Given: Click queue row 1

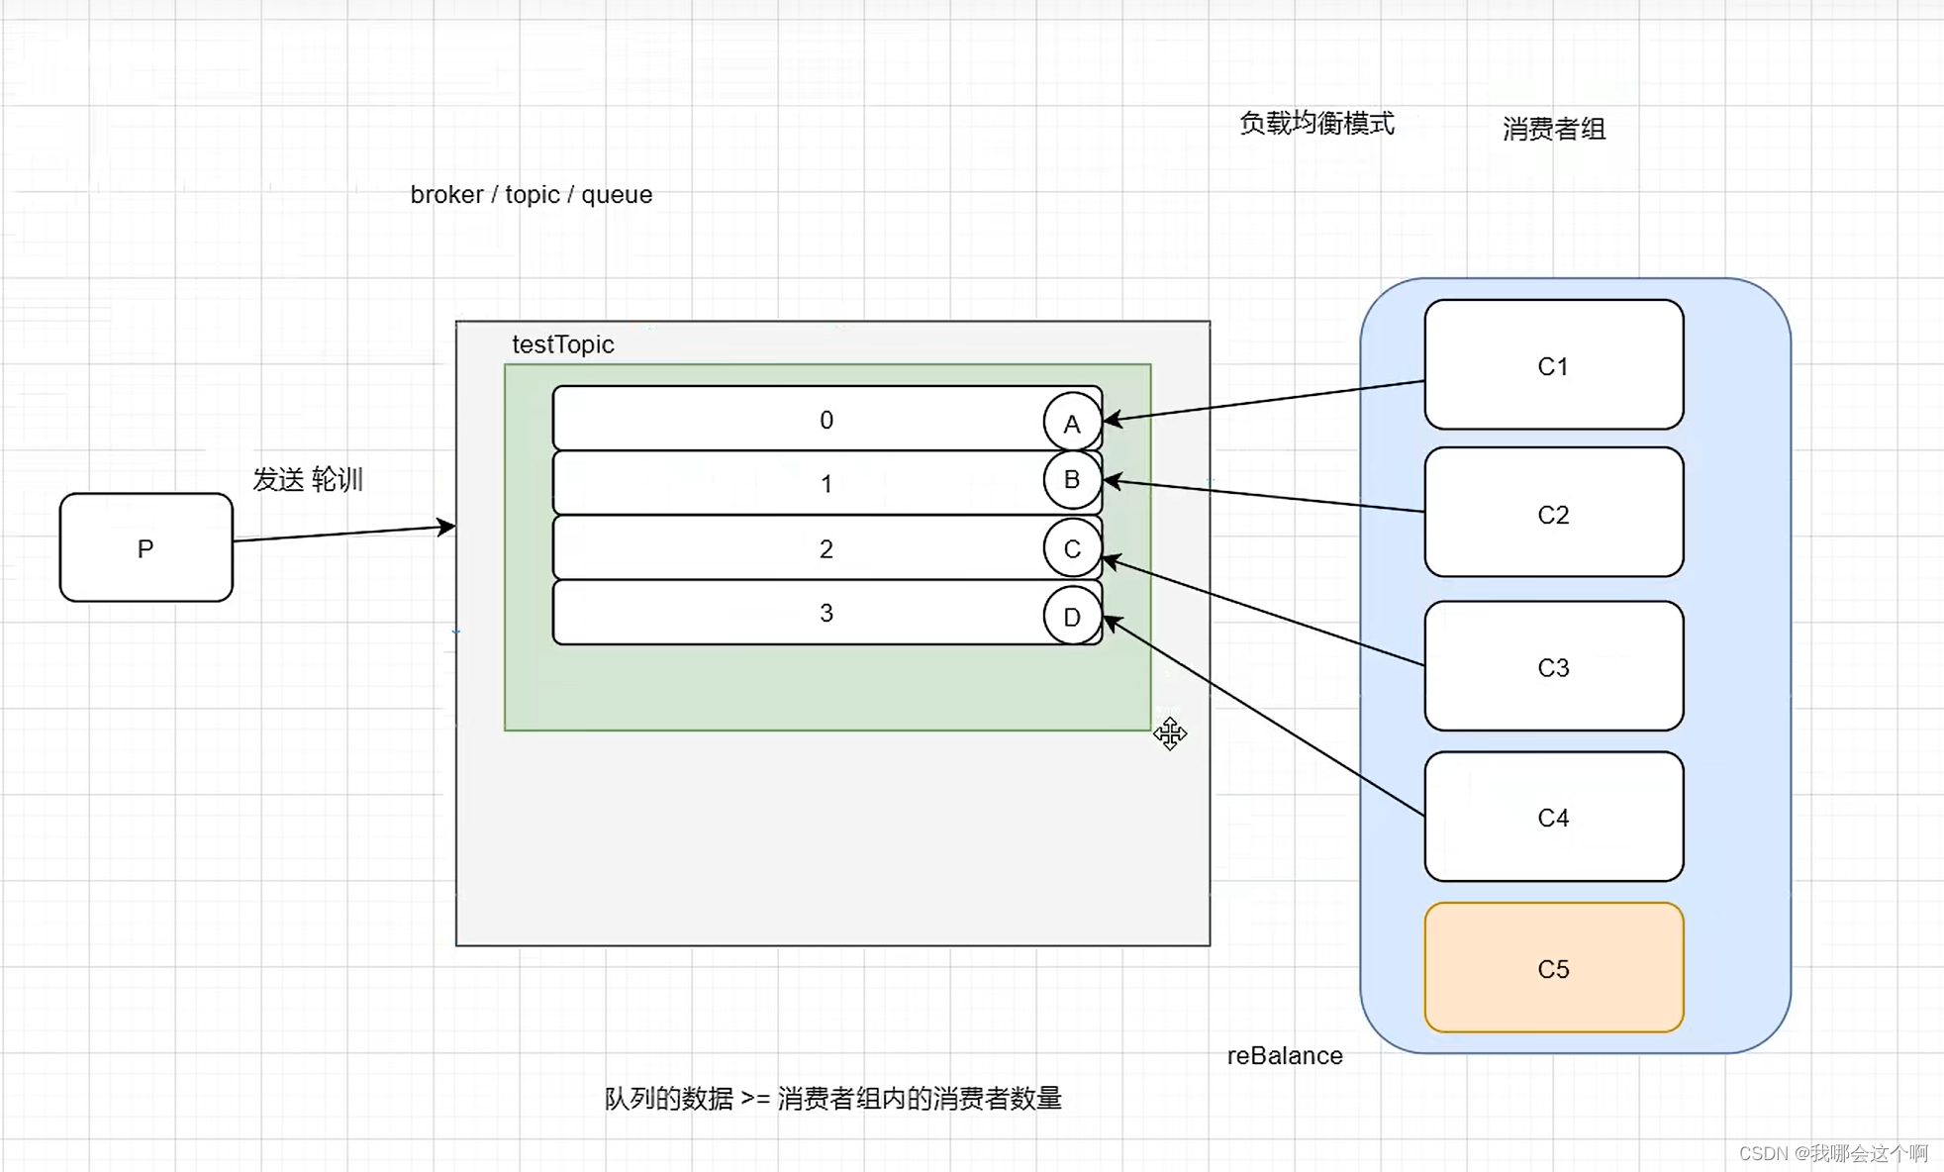Looking at the screenshot, I should (826, 483).
